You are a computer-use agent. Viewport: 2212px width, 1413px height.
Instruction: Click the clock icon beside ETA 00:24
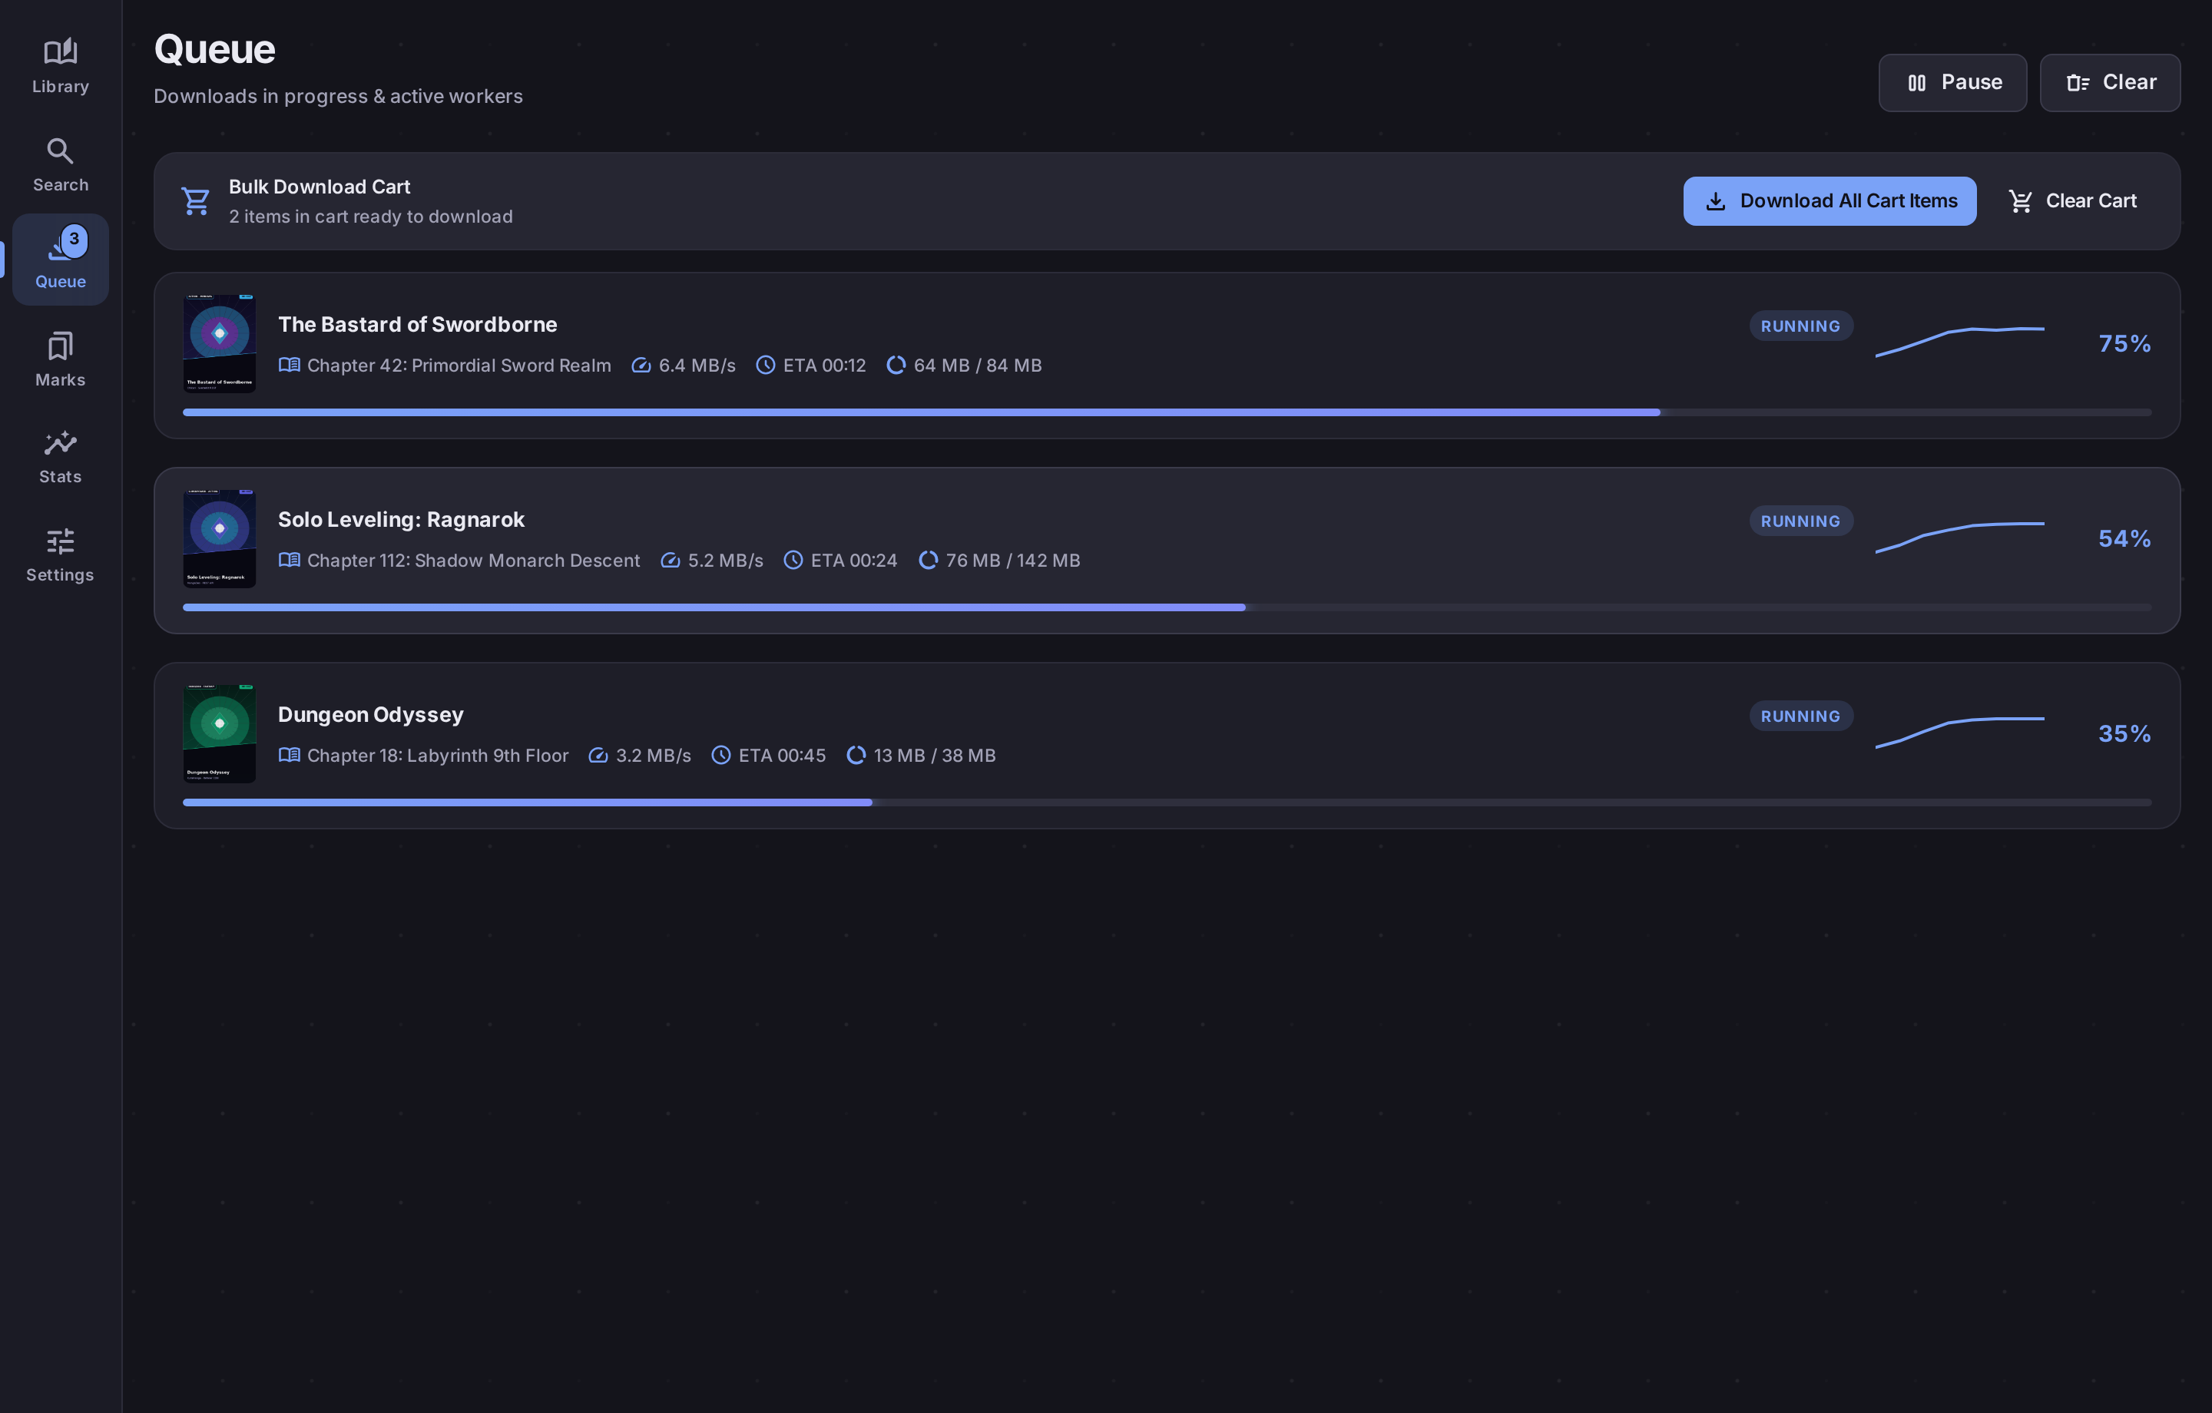pyautogui.click(x=793, y=561)
